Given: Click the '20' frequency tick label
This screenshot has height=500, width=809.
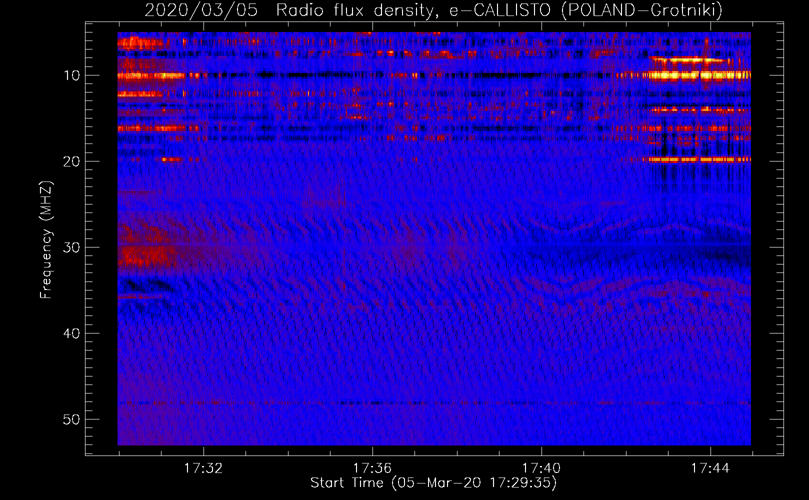Looking at the screenshot, I should (72, 161).
